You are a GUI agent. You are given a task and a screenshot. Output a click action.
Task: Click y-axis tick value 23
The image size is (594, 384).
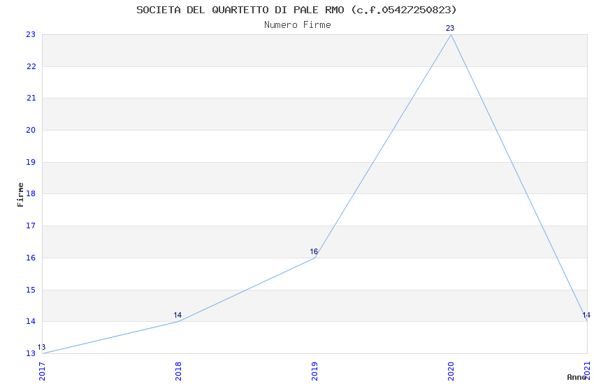(31, 34)
